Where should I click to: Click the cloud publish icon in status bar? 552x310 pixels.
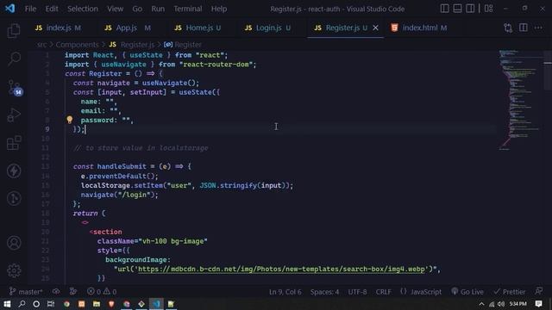[x=56, y=292]
